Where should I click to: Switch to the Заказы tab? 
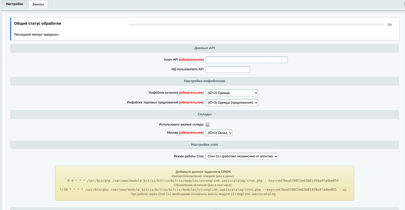pos(38,4)
